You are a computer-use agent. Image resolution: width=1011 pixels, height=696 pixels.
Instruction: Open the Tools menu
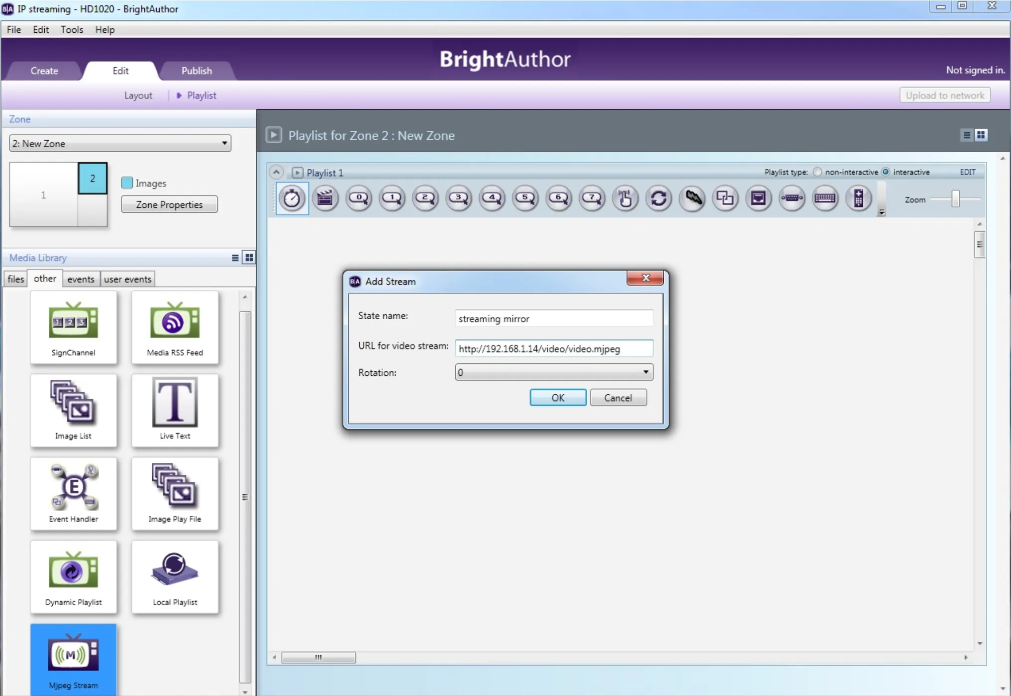(x=72, y=29)
